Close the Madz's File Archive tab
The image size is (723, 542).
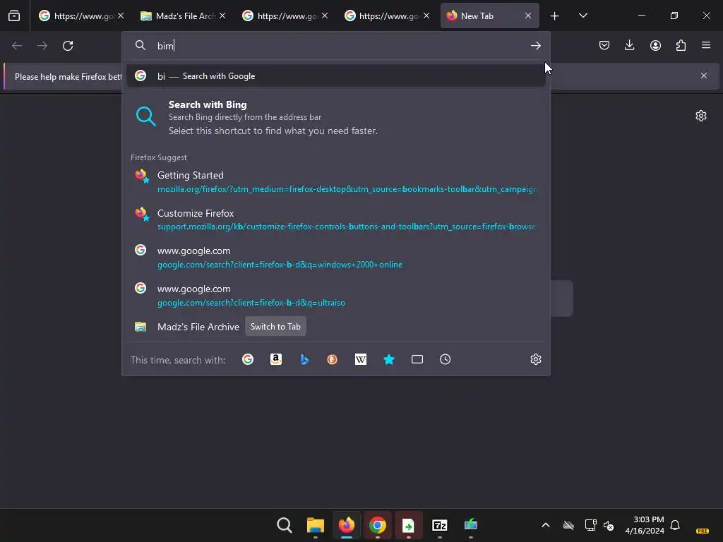222,16
